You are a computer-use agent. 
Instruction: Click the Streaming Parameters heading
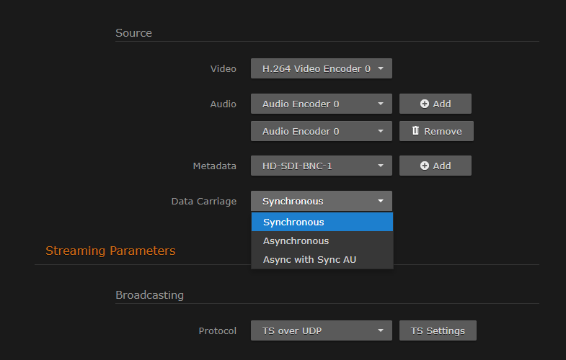tap(110, 251)
